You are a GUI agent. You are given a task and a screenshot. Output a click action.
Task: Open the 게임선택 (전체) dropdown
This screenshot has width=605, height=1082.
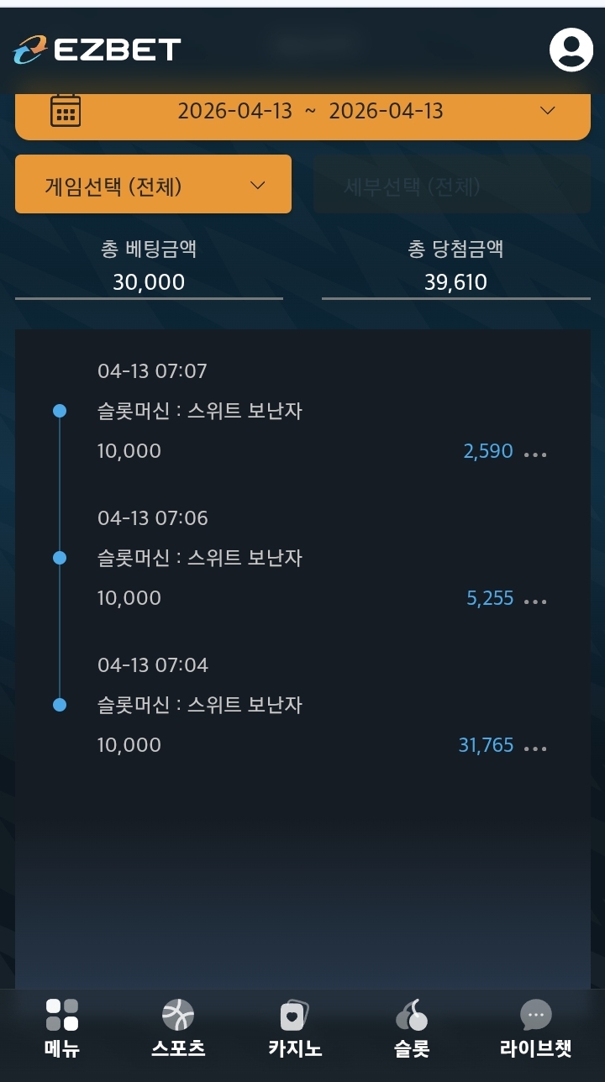pos(153,185)
